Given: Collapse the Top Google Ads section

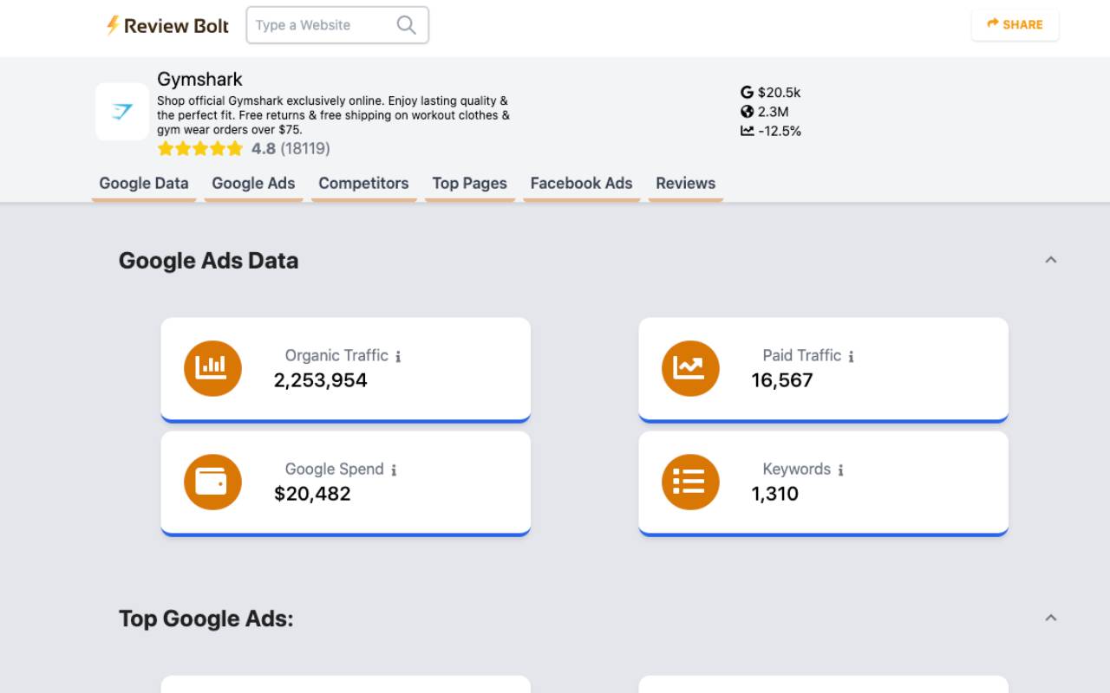Looking at the screenshot, I should [1051, 618].
